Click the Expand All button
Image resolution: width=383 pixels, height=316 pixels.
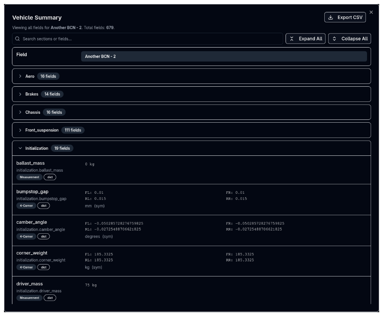[x=305, y=38]
